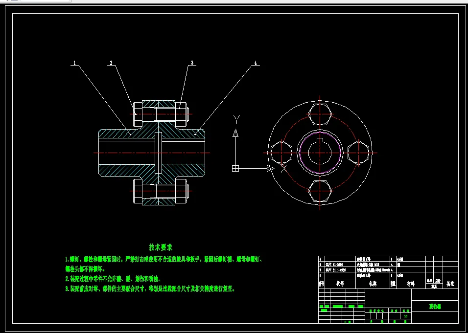Image resolution: width=468 pixels, height=333 pixels.
Task: Select part callout number 4
Action: pos(255,63)
